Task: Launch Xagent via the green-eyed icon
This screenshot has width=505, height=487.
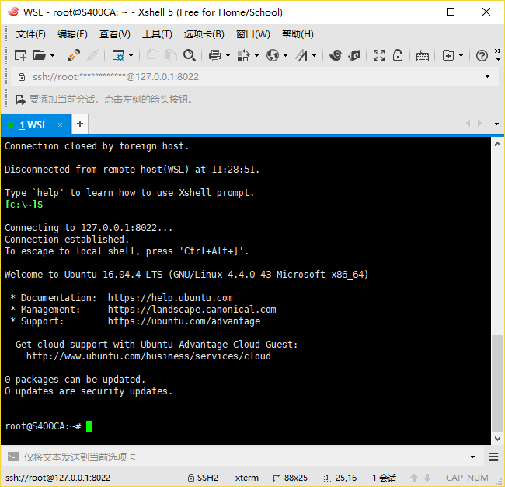Action: (x=354, y=55)
